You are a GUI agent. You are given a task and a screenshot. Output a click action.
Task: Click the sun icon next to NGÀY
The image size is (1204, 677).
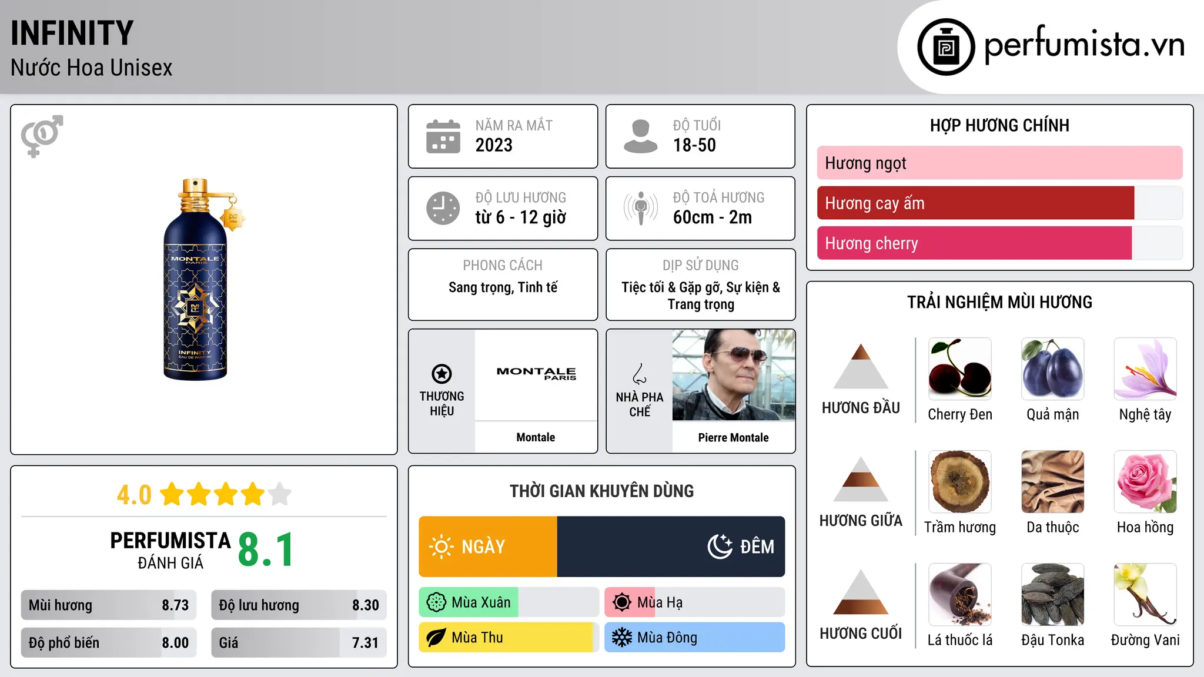pos(441,547)
